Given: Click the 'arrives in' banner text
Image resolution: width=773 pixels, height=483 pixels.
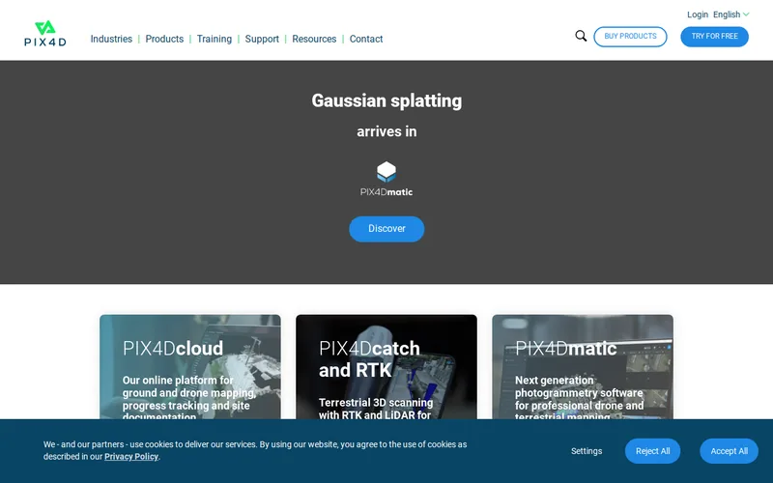Looking at the screenshot, I should (386, 131).
